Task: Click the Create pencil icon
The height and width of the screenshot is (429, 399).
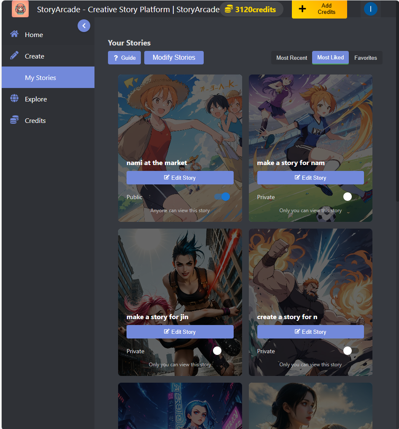Action: (x=14, y=56)
